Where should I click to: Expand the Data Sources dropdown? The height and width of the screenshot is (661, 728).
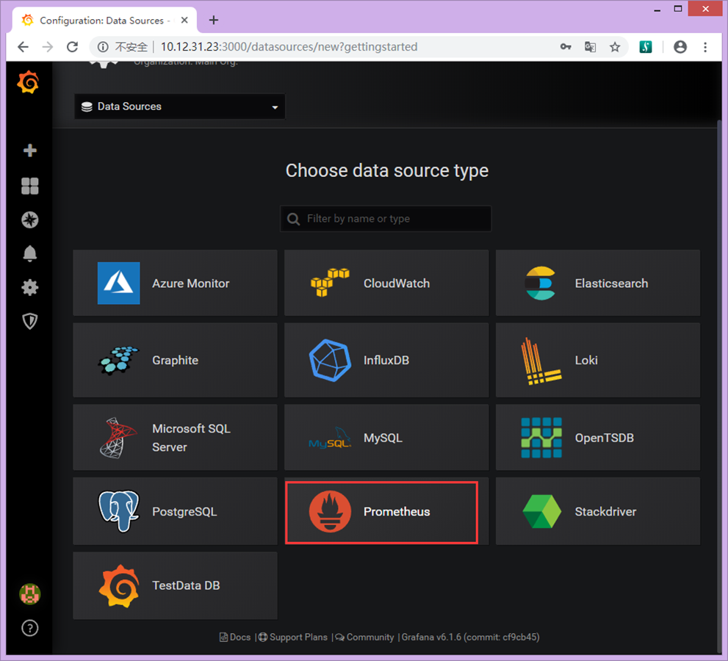(180, 106)
